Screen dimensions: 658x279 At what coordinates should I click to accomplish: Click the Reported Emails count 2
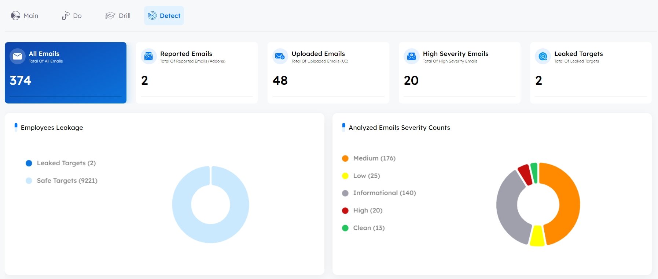[144, 80]
